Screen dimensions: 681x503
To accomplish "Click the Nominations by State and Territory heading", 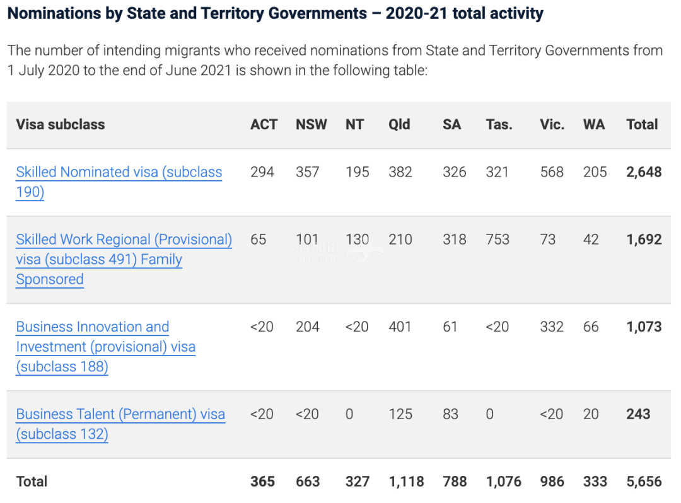I will [x=275, y=13].
